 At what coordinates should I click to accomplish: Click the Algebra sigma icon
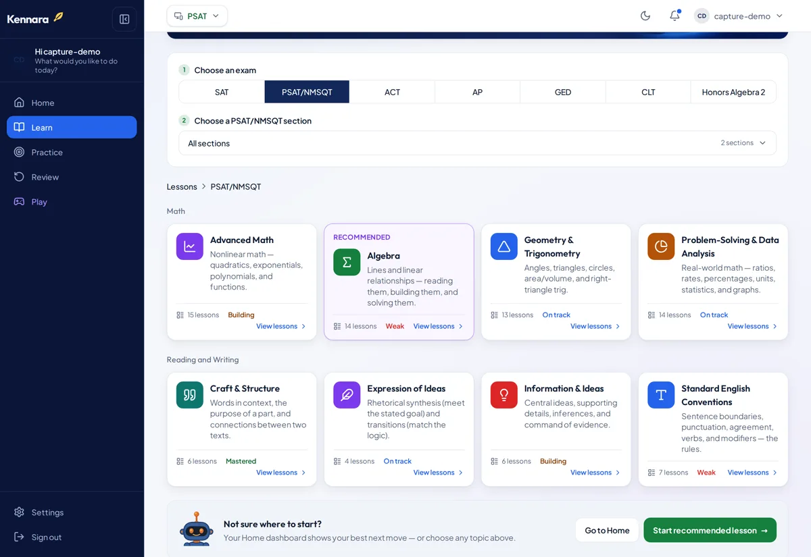tap(347, 262)
